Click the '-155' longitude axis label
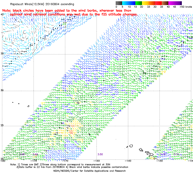Image resolution: width=193 pixels, height=175 pixels. tap(160, 161)
